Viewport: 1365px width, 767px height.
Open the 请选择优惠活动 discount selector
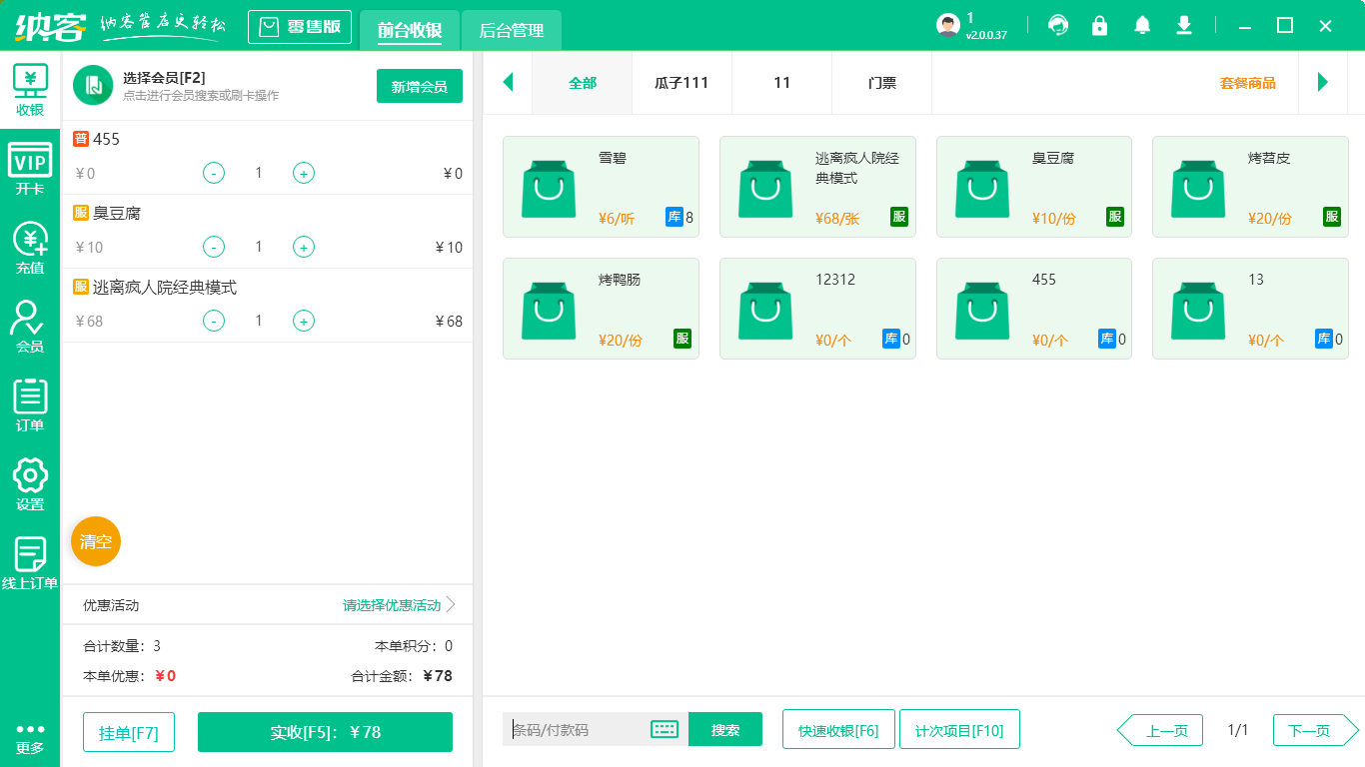390,604
